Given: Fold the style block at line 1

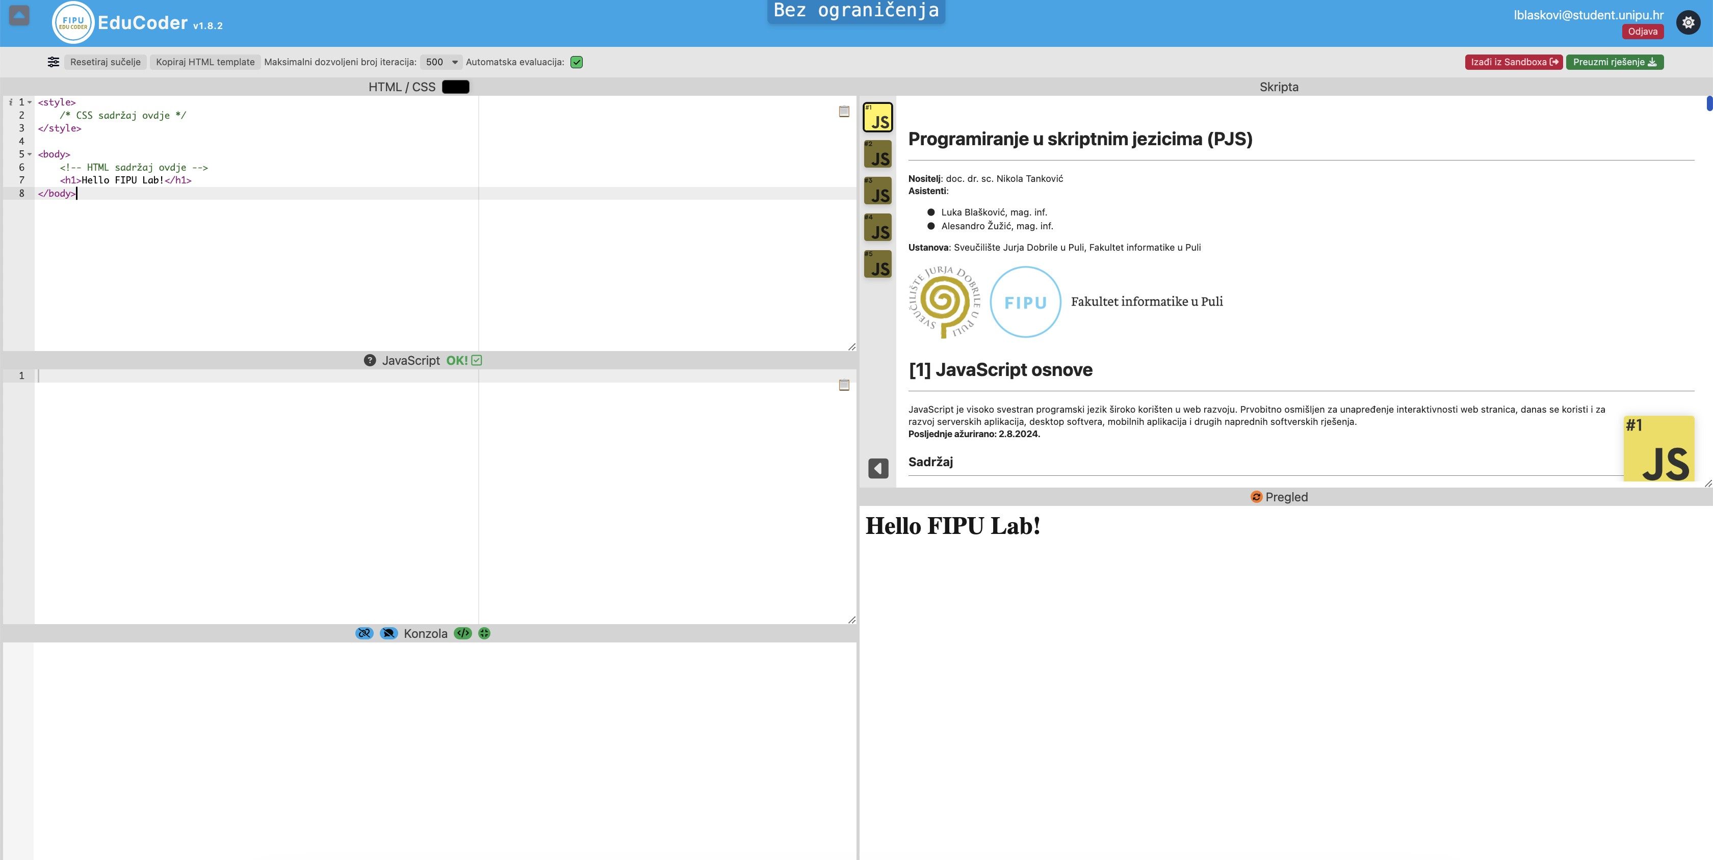Looking at the screenshot, I should point(29,102).
